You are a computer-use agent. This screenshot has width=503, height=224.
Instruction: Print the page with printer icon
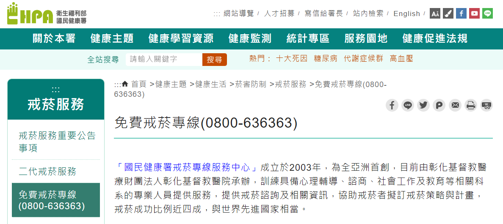pos(470,105)
